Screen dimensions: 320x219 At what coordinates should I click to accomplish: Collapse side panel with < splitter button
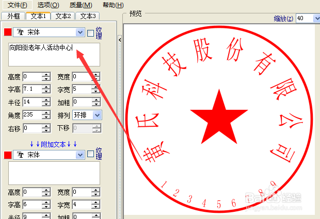pos(120,40)
